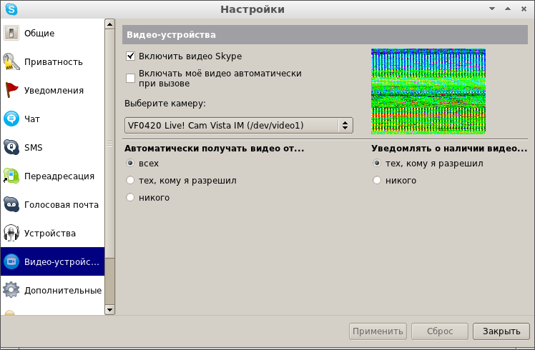Click the Голосовая почта voicemail icon

coord(11,205)
